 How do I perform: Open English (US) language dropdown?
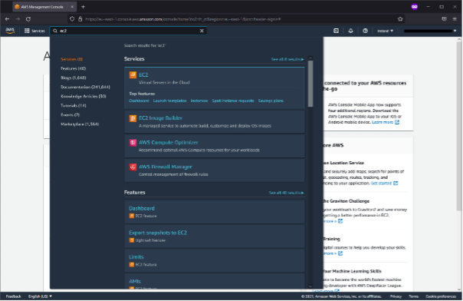pyautogui.click(x=40, y=296)
